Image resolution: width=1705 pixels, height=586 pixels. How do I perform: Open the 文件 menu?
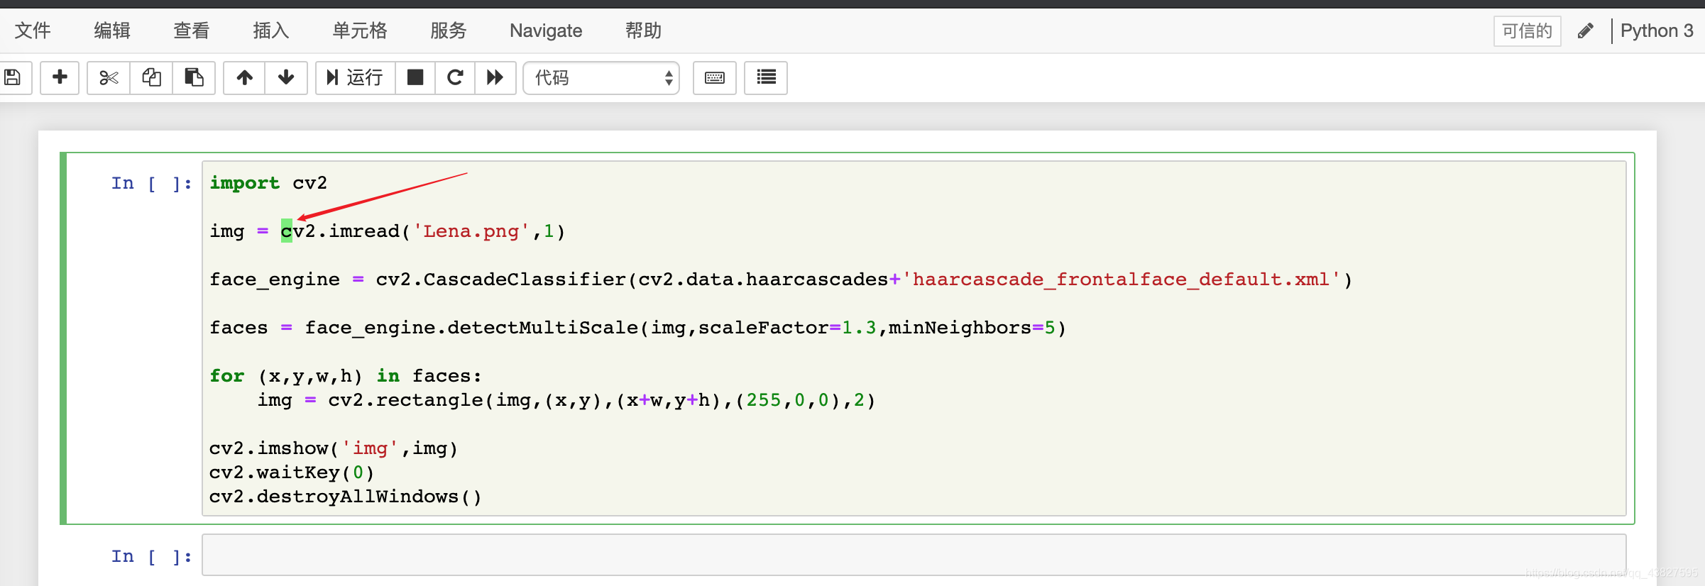pyautogui.click(x=33, y=31)
